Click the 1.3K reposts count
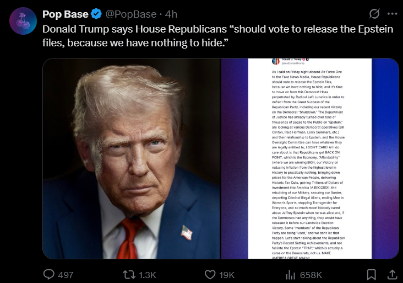 point(148,275)
